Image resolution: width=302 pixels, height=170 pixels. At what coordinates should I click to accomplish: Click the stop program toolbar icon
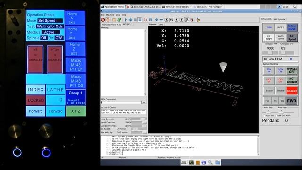[140, 20]
